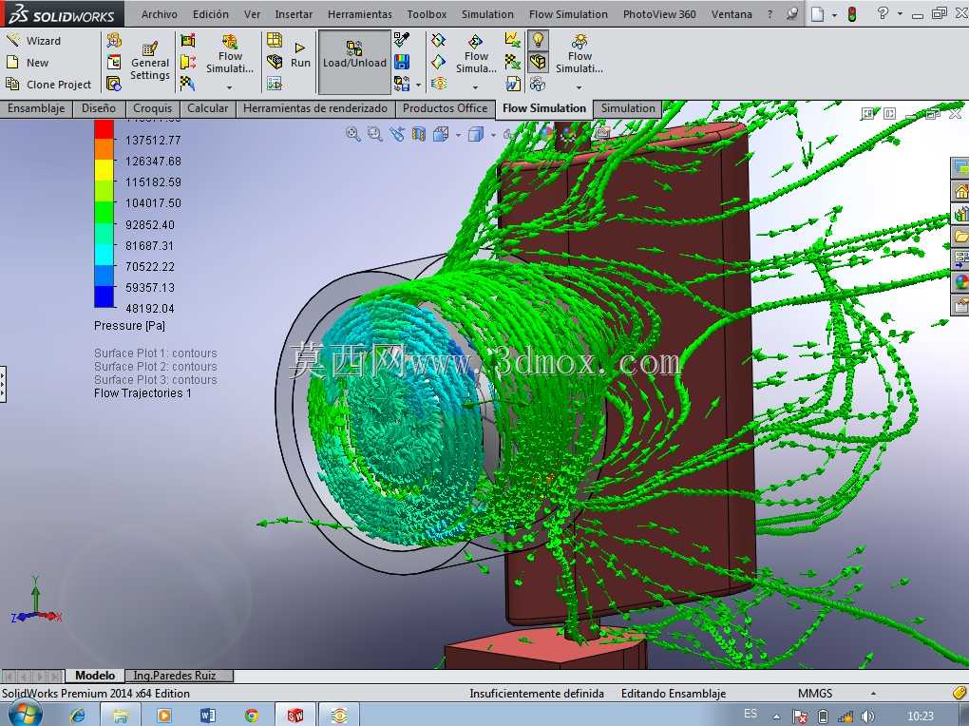The width and height of the screenshot is (969, 726).
Task: Click the checkered goal plot icon
Action: 512,62
